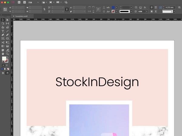Select the Gradient Feather tool
The image size is (182, 136).
(7, 46)
